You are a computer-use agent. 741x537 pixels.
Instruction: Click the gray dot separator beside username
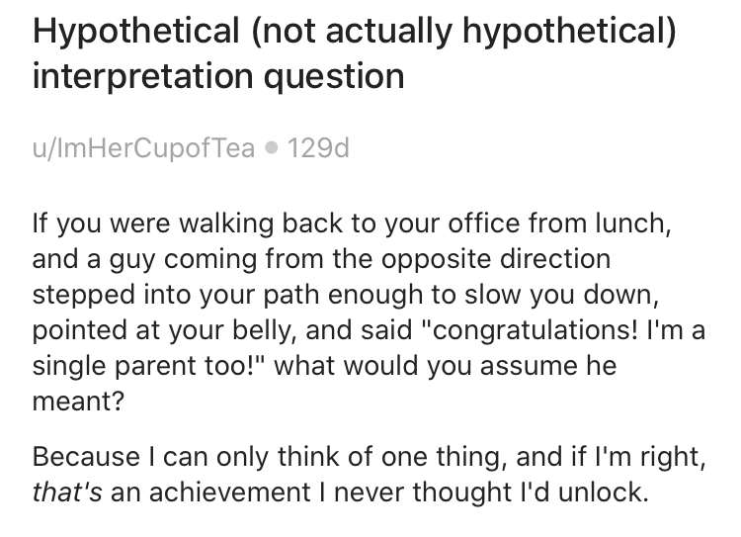(272, 148)
